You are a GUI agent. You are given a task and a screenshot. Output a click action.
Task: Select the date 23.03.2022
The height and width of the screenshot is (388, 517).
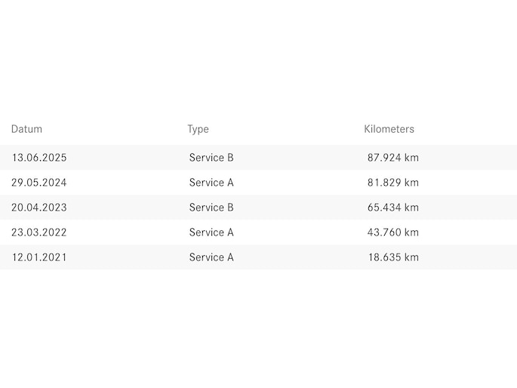coord(39,232)
